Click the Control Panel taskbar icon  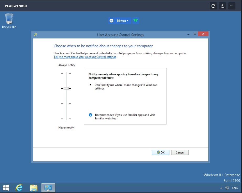(x=48, y=188)
